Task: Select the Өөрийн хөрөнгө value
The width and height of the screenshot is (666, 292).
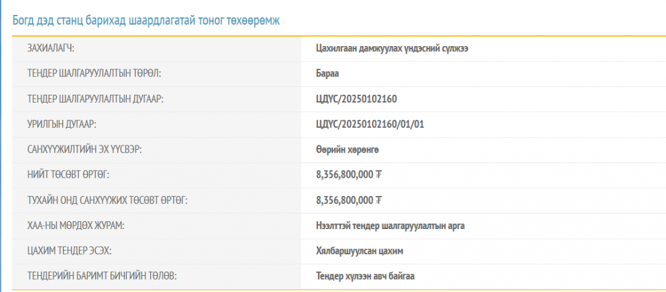Action: [347, 149]
